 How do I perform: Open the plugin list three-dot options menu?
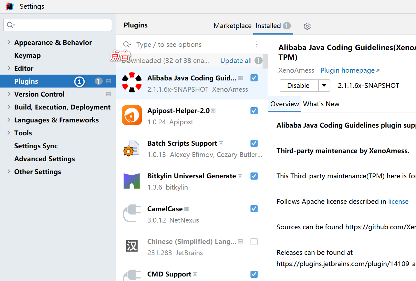point(257,45)
